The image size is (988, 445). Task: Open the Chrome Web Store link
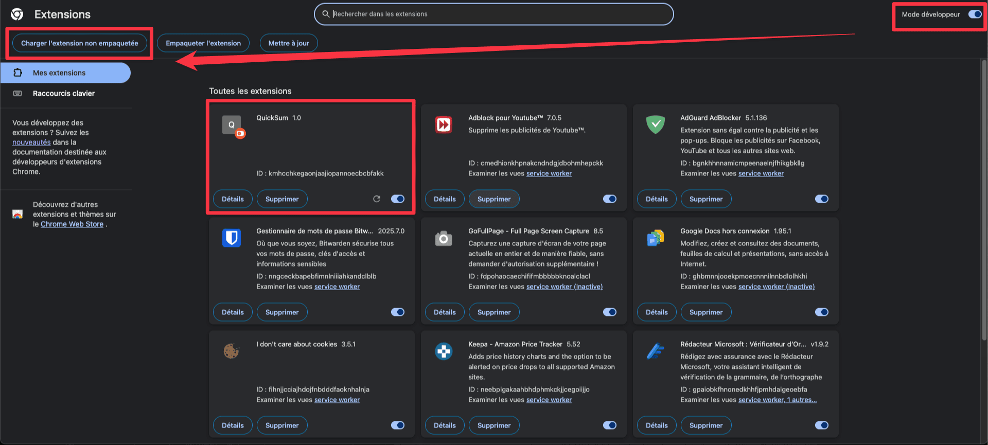coord(72,224)
